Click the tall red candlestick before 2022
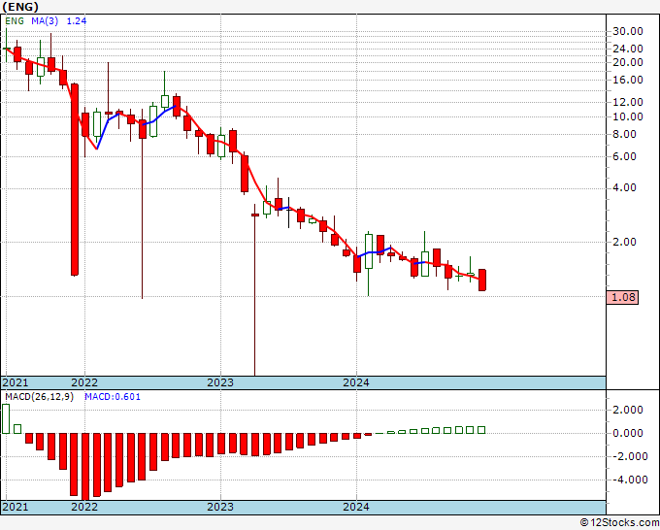 click(x=75, y=180)
